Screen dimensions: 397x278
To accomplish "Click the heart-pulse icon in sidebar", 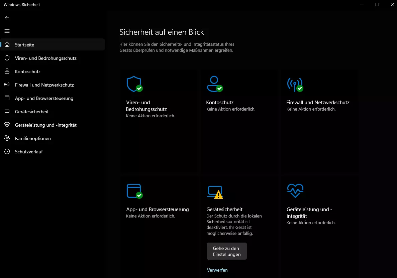I will [x=7, y=125].
